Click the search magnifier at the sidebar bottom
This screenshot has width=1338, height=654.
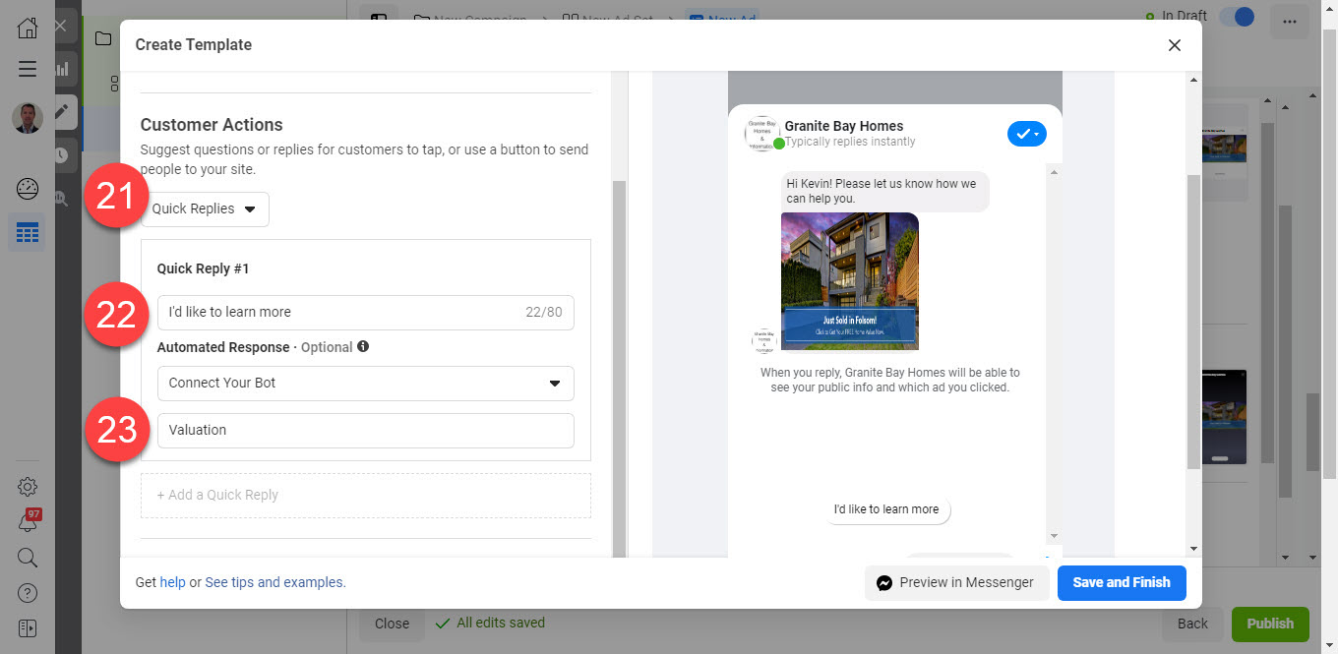(x=27, y=558)
